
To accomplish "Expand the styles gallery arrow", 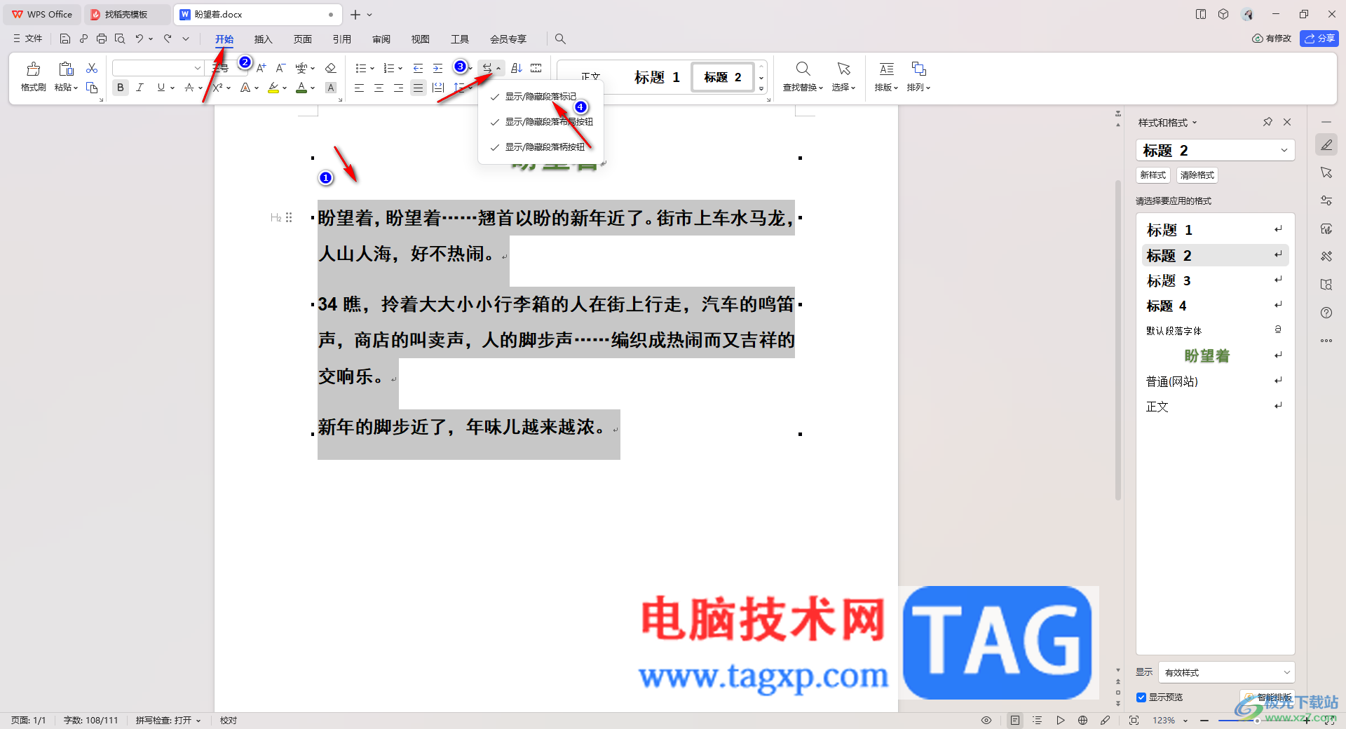I will pos(761,88).
